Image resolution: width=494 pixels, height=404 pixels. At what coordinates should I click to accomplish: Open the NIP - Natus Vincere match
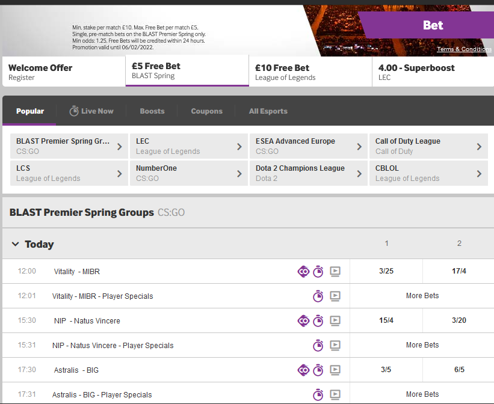87,321
